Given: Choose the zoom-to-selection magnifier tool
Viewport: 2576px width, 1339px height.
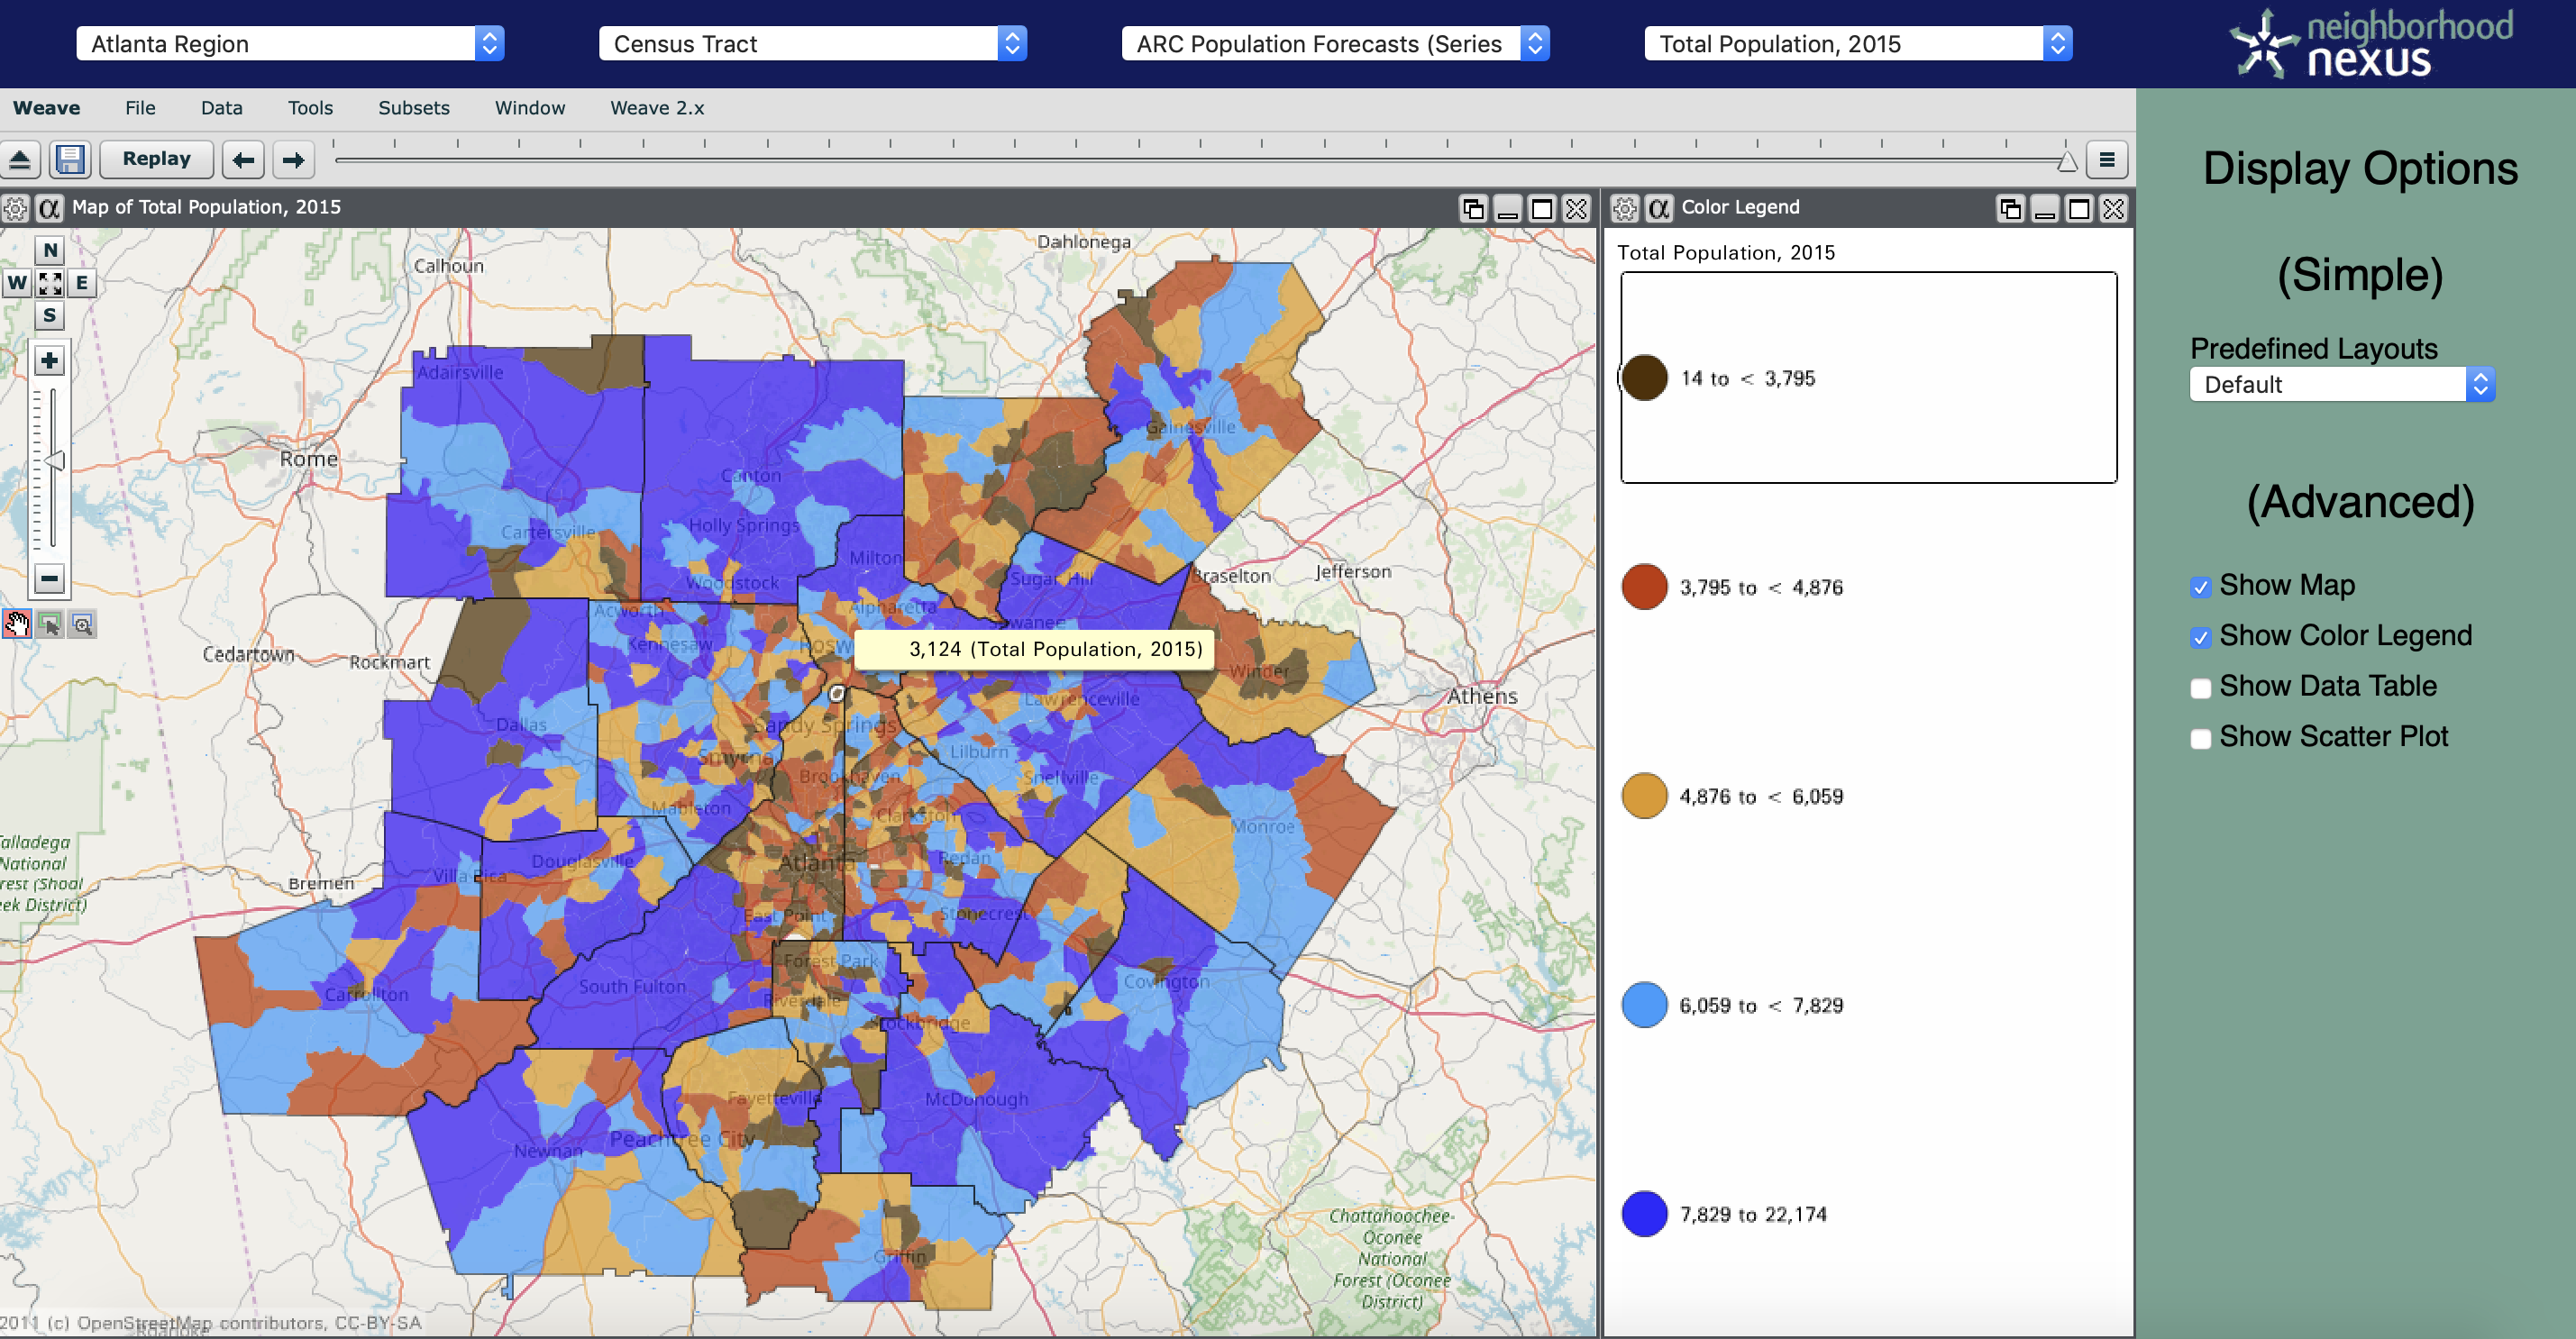Looking at the screenshot, I should click(82, 624).
